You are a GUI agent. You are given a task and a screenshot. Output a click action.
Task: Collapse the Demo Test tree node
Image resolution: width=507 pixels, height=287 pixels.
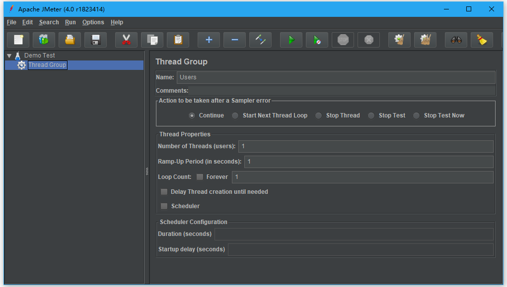click(x=9, y=56)
